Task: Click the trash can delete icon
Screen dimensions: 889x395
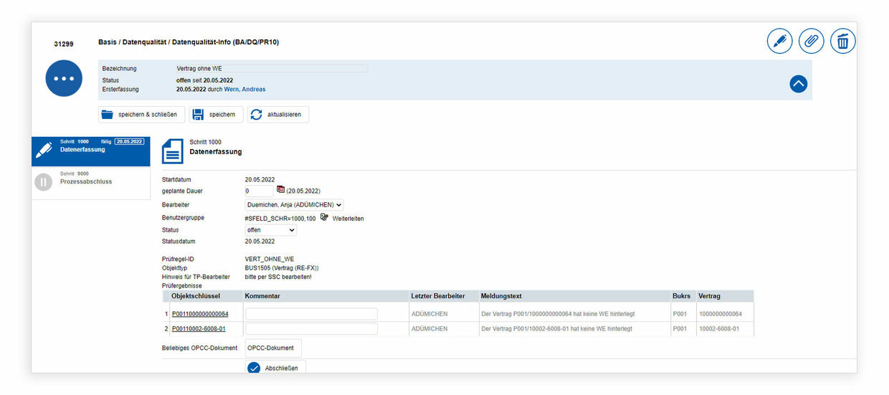Action: pos(842,41)
